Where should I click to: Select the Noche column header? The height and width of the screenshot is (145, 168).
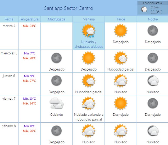tap(153, 19)
